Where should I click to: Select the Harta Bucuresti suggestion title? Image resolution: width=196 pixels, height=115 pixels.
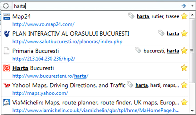33,68
